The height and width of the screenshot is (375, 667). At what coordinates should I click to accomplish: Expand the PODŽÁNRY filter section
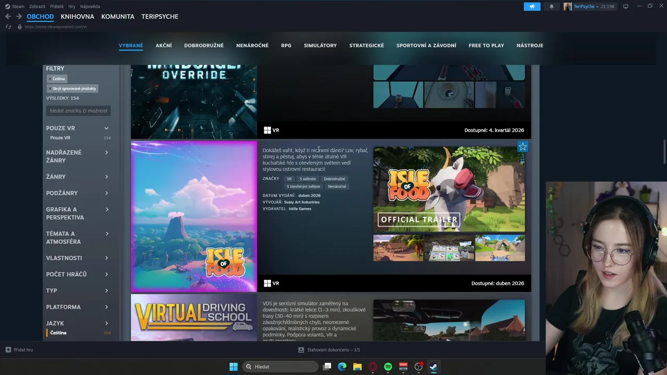coord(78,193)
